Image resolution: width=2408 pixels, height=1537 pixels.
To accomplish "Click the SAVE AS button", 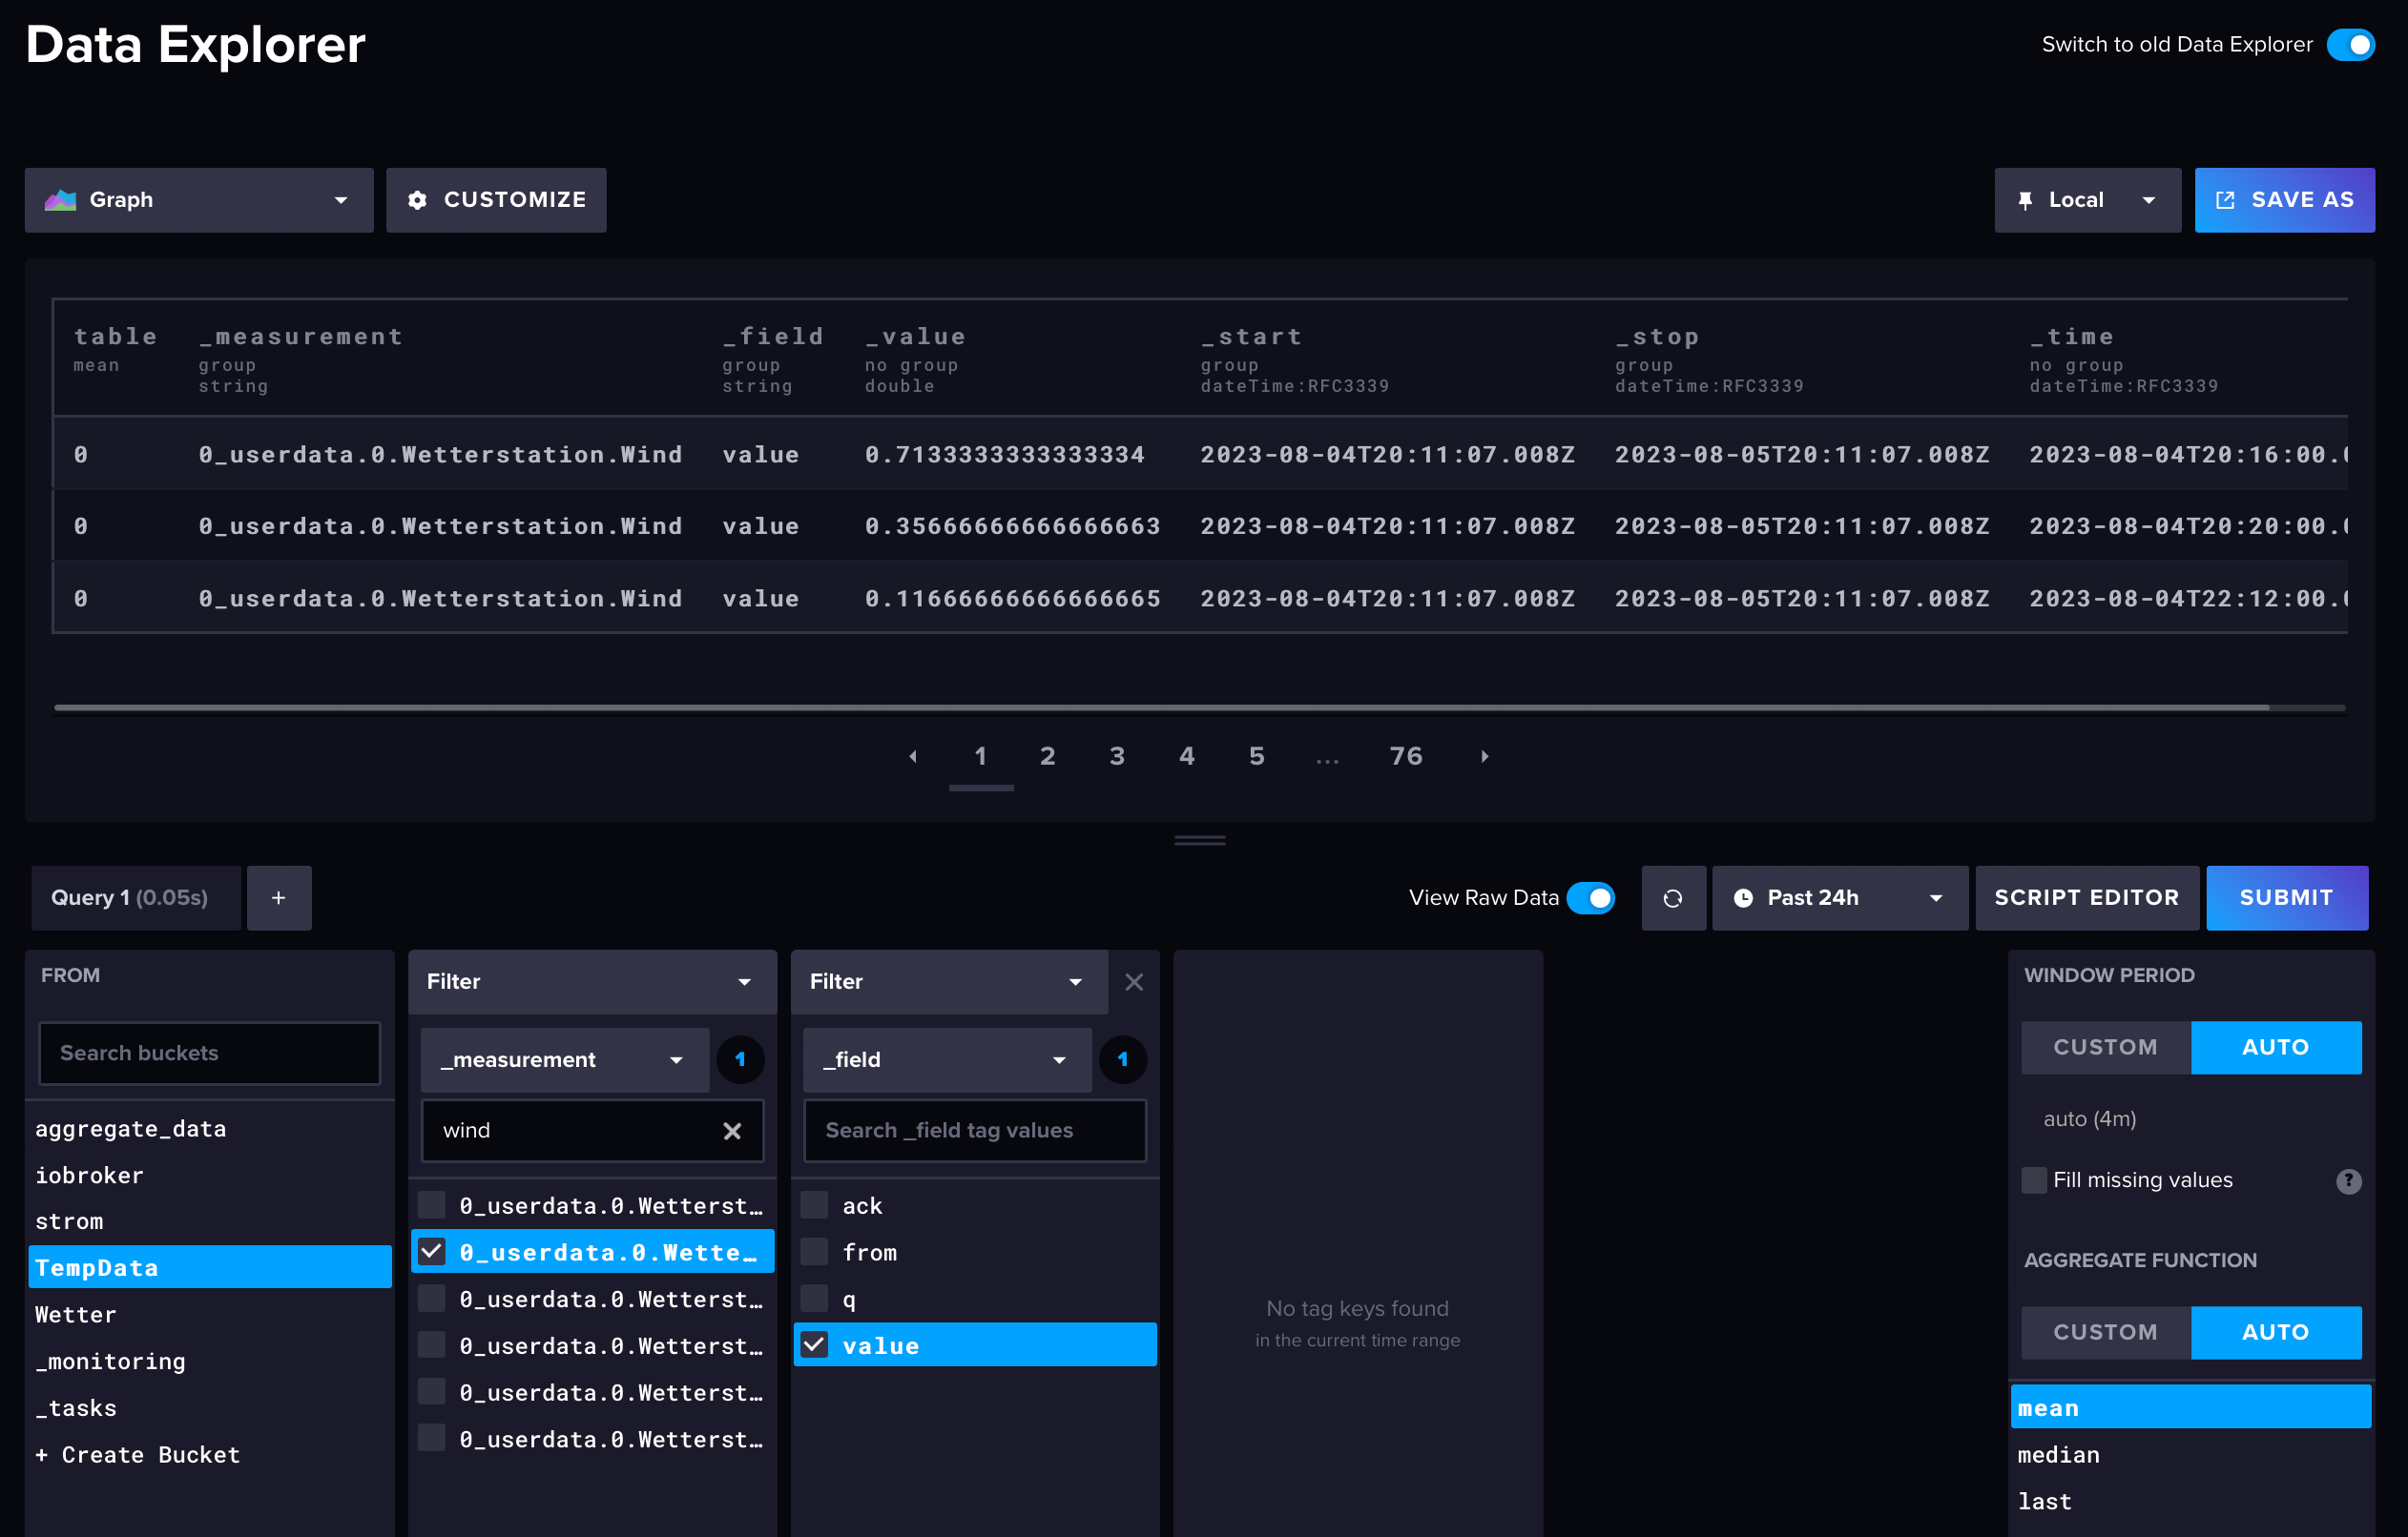I will pyautogui.click(x=2284, y=200).
